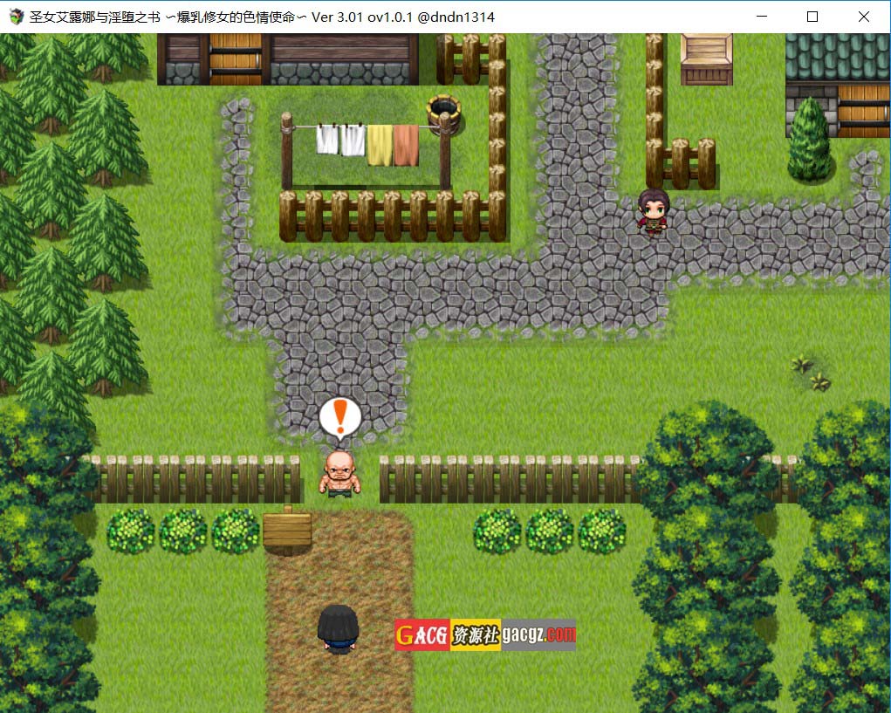
Task: Close the game window
Action: pyautogui.click(x=863, y=17)
